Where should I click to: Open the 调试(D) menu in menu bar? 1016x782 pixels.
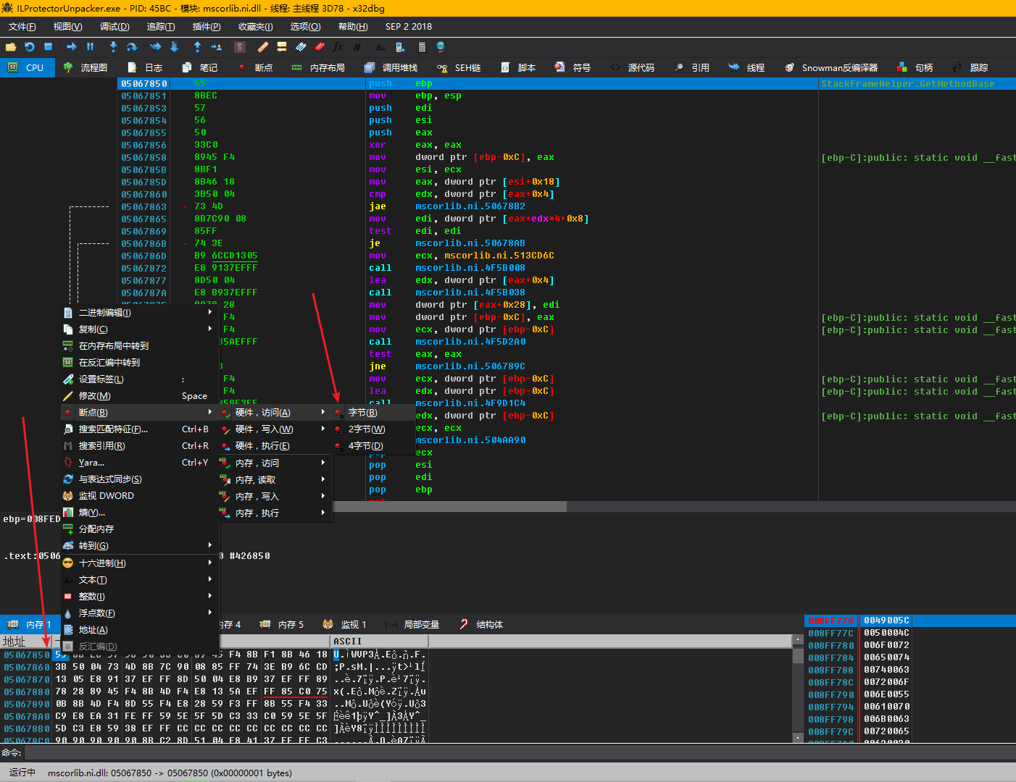(x=114, y=27)
